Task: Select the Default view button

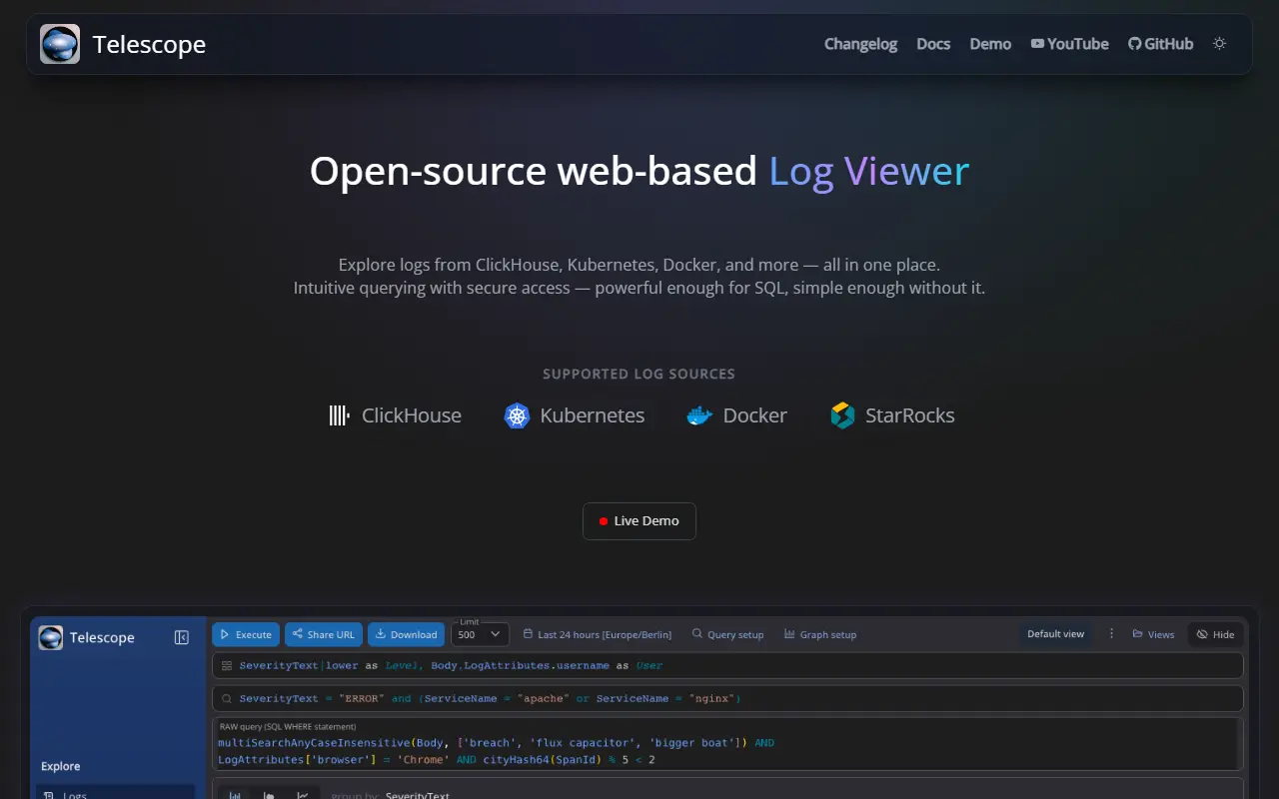Action: click(1055, 634)
